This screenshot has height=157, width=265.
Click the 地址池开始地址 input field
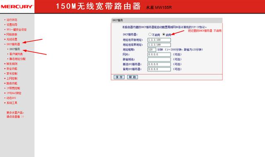click(159, 40)
